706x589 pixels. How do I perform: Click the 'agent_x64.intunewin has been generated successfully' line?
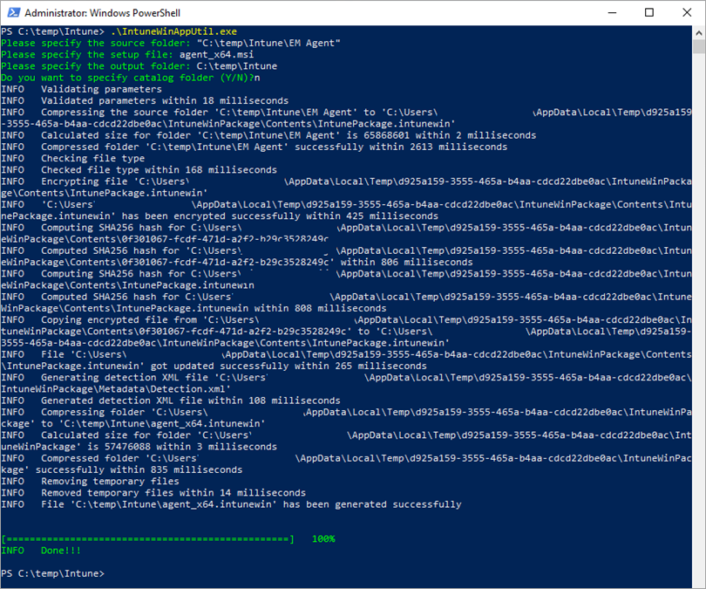click(251, 504)
